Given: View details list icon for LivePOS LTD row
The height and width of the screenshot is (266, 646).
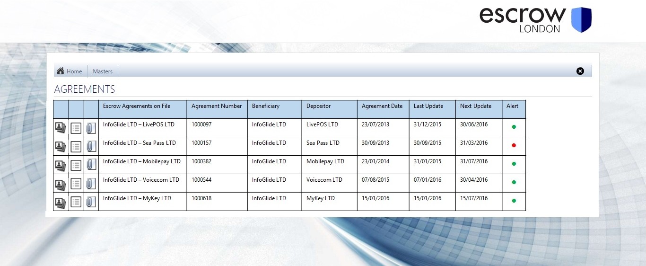Looking at the screenshot, I should pyautogui.click(x=76, y=128).
